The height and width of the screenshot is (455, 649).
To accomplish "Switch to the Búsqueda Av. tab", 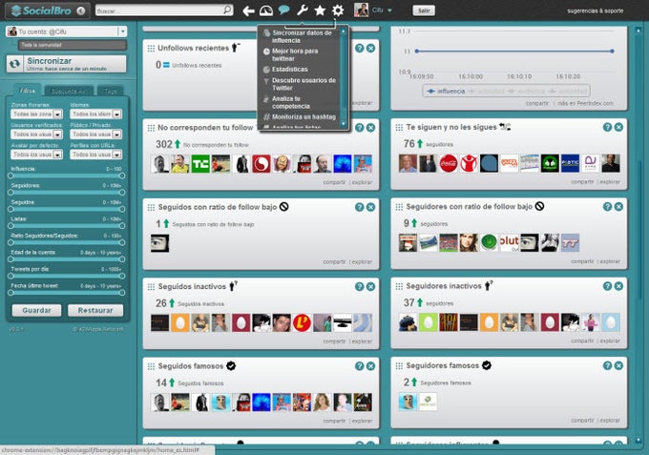I will tap(69, 91).
